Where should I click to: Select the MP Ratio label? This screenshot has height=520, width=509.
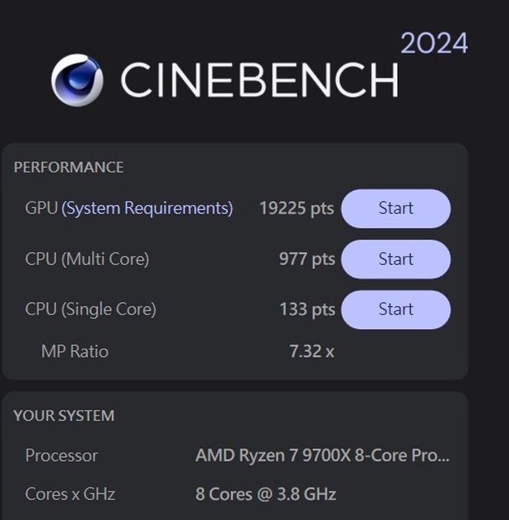(x=75, y=352)
